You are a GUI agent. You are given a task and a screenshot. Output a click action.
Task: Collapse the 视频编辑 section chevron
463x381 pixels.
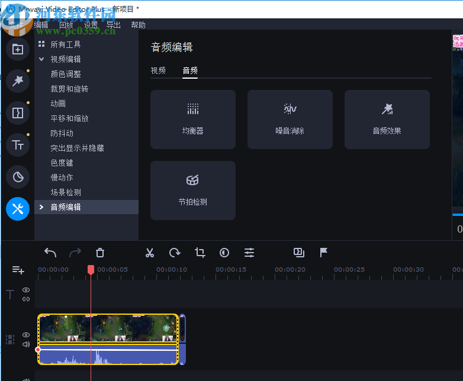[41, 59]
